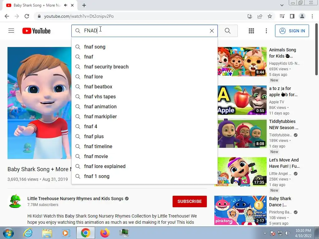The image size is (319, 239).
Task: Choose the 'fnaf song' suggestion
Action: click(145, 47)
